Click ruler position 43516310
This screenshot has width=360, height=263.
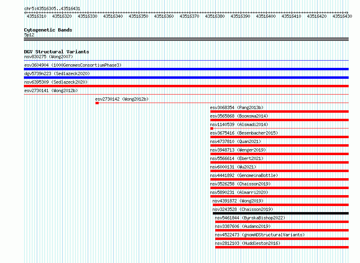click(36, 16)
